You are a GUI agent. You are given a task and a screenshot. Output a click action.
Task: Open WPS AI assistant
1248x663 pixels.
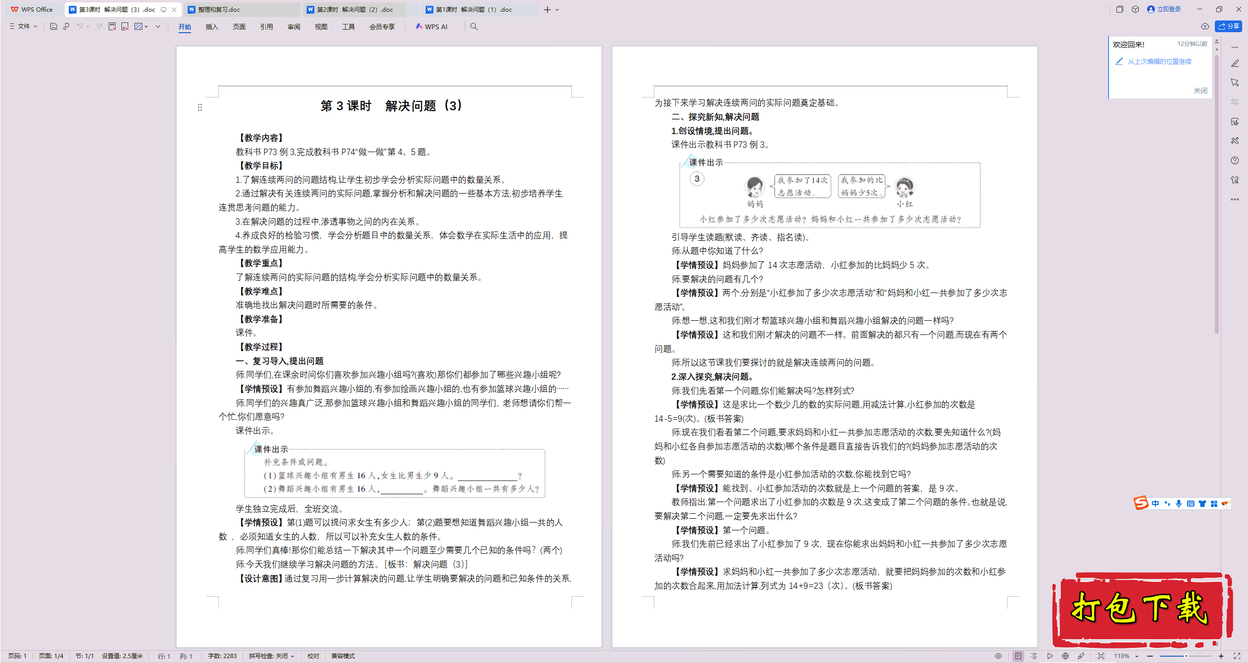coord(431,27)
